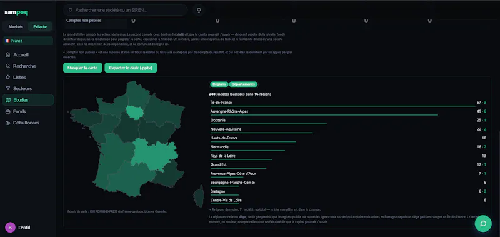Click the Fonds briefcase icon

tap(8, 111)
